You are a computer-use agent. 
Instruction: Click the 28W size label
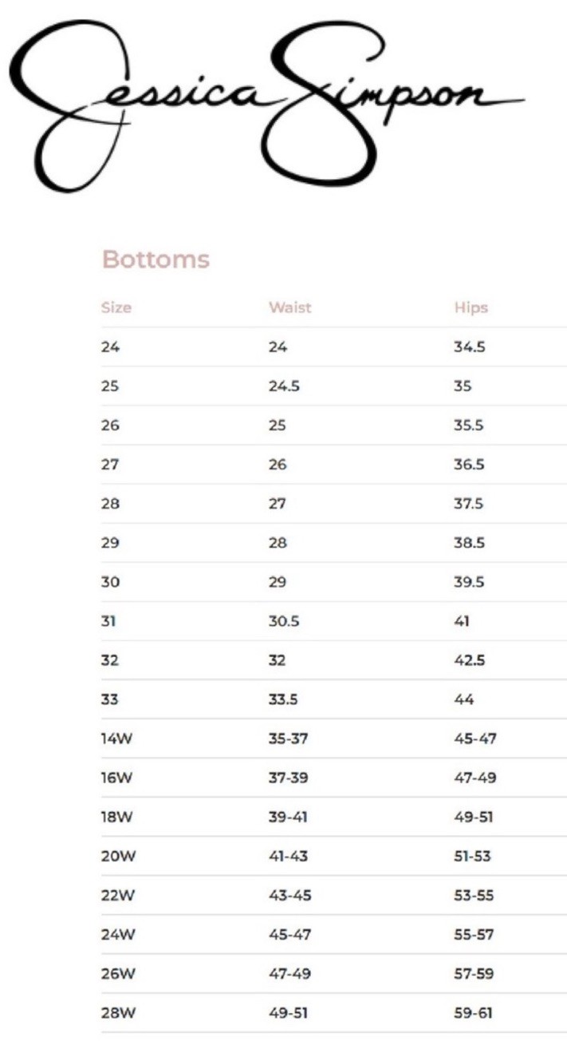click(118, 1013)
